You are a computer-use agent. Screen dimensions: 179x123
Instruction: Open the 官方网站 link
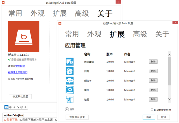click(20, 66)
